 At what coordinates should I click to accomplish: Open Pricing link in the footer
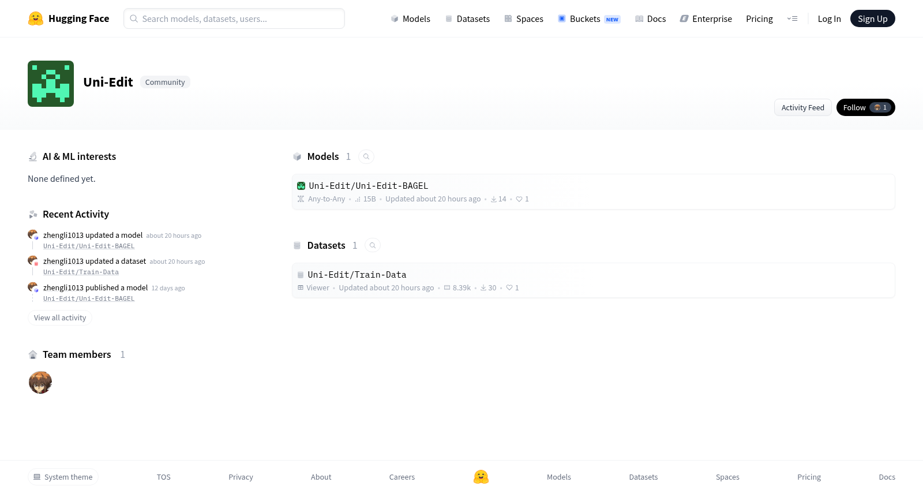tap(809, 477)
